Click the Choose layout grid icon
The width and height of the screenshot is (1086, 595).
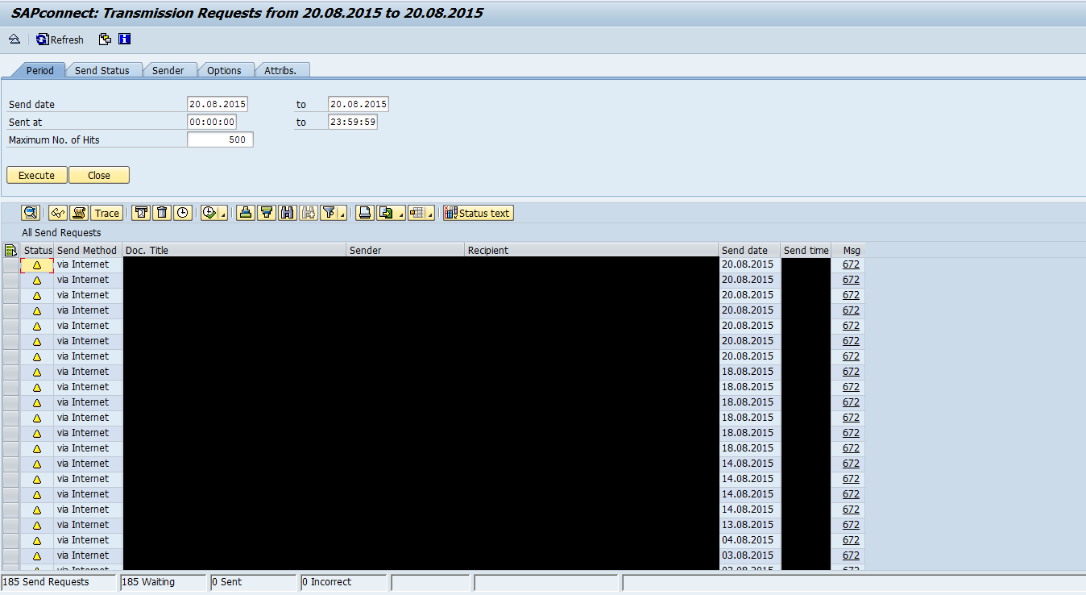click(417, 213)
